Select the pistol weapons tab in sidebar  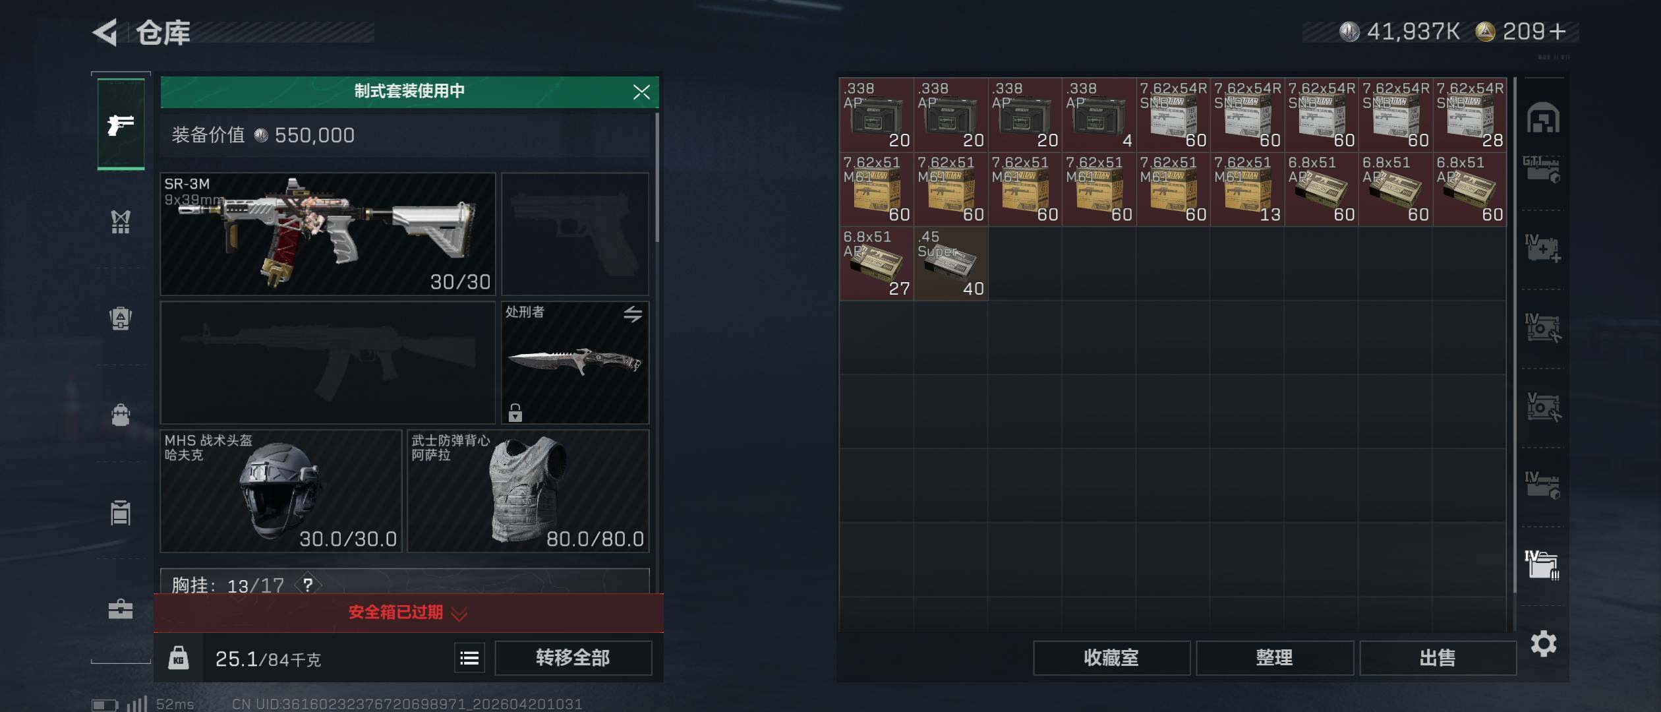[121, 124]
